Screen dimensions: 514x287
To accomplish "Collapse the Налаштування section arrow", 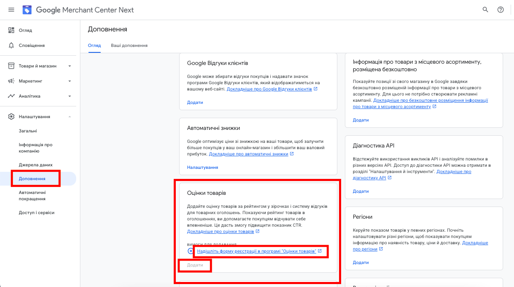I will click(70, 116).
